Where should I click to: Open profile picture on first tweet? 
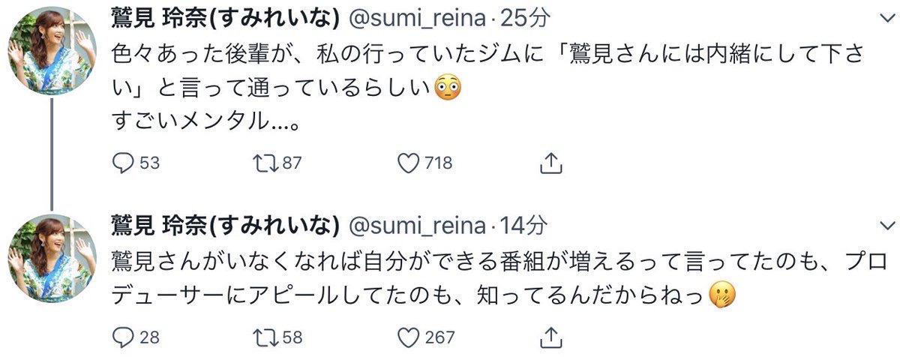[50, 51]
